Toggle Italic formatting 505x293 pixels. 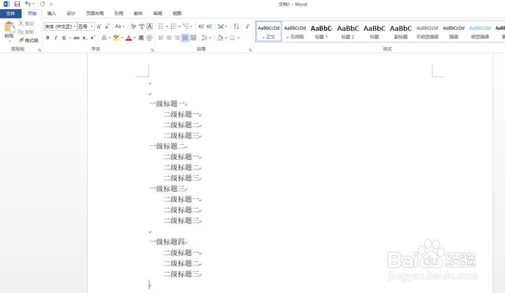click(56, 38)
